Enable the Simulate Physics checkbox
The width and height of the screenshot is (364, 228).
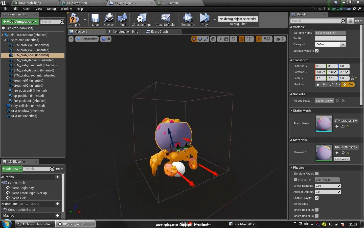click(x=317, y=174)
